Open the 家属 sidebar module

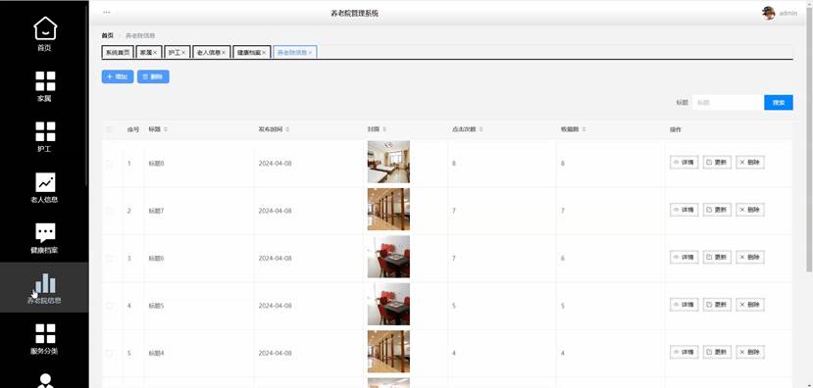[x=44, y=86]
